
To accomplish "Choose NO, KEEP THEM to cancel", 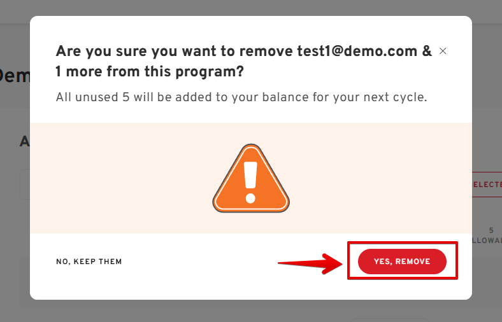I will tap(89, 262).
